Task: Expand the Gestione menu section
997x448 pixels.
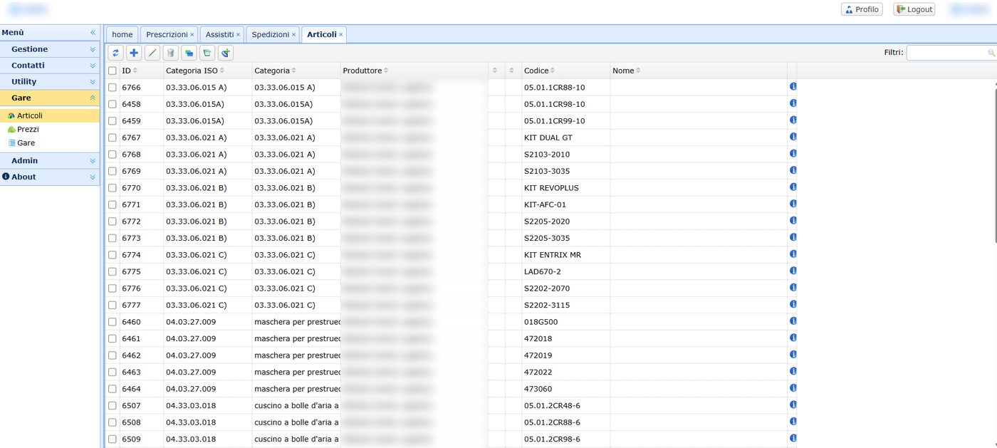Action: (50, 49)
